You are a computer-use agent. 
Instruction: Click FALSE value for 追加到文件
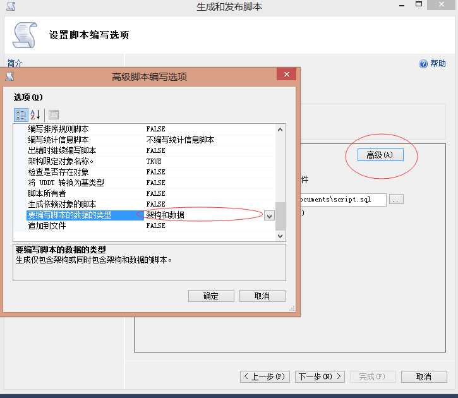[155, 226]
